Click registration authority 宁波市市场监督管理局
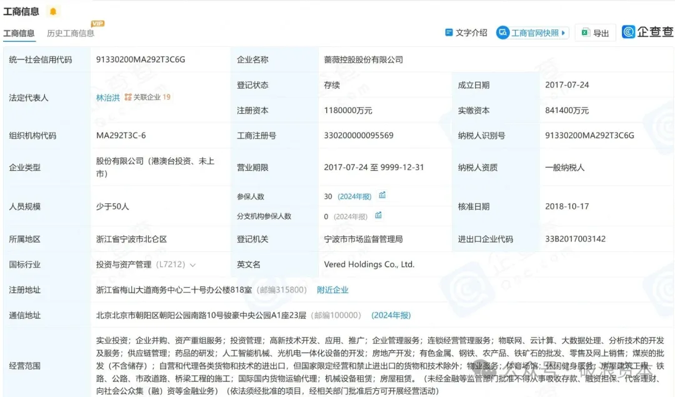Screen dimensions: 675x397 (x=363, y=239)
